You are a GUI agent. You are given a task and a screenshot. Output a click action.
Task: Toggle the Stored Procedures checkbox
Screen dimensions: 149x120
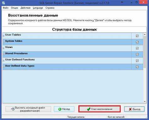137,54
